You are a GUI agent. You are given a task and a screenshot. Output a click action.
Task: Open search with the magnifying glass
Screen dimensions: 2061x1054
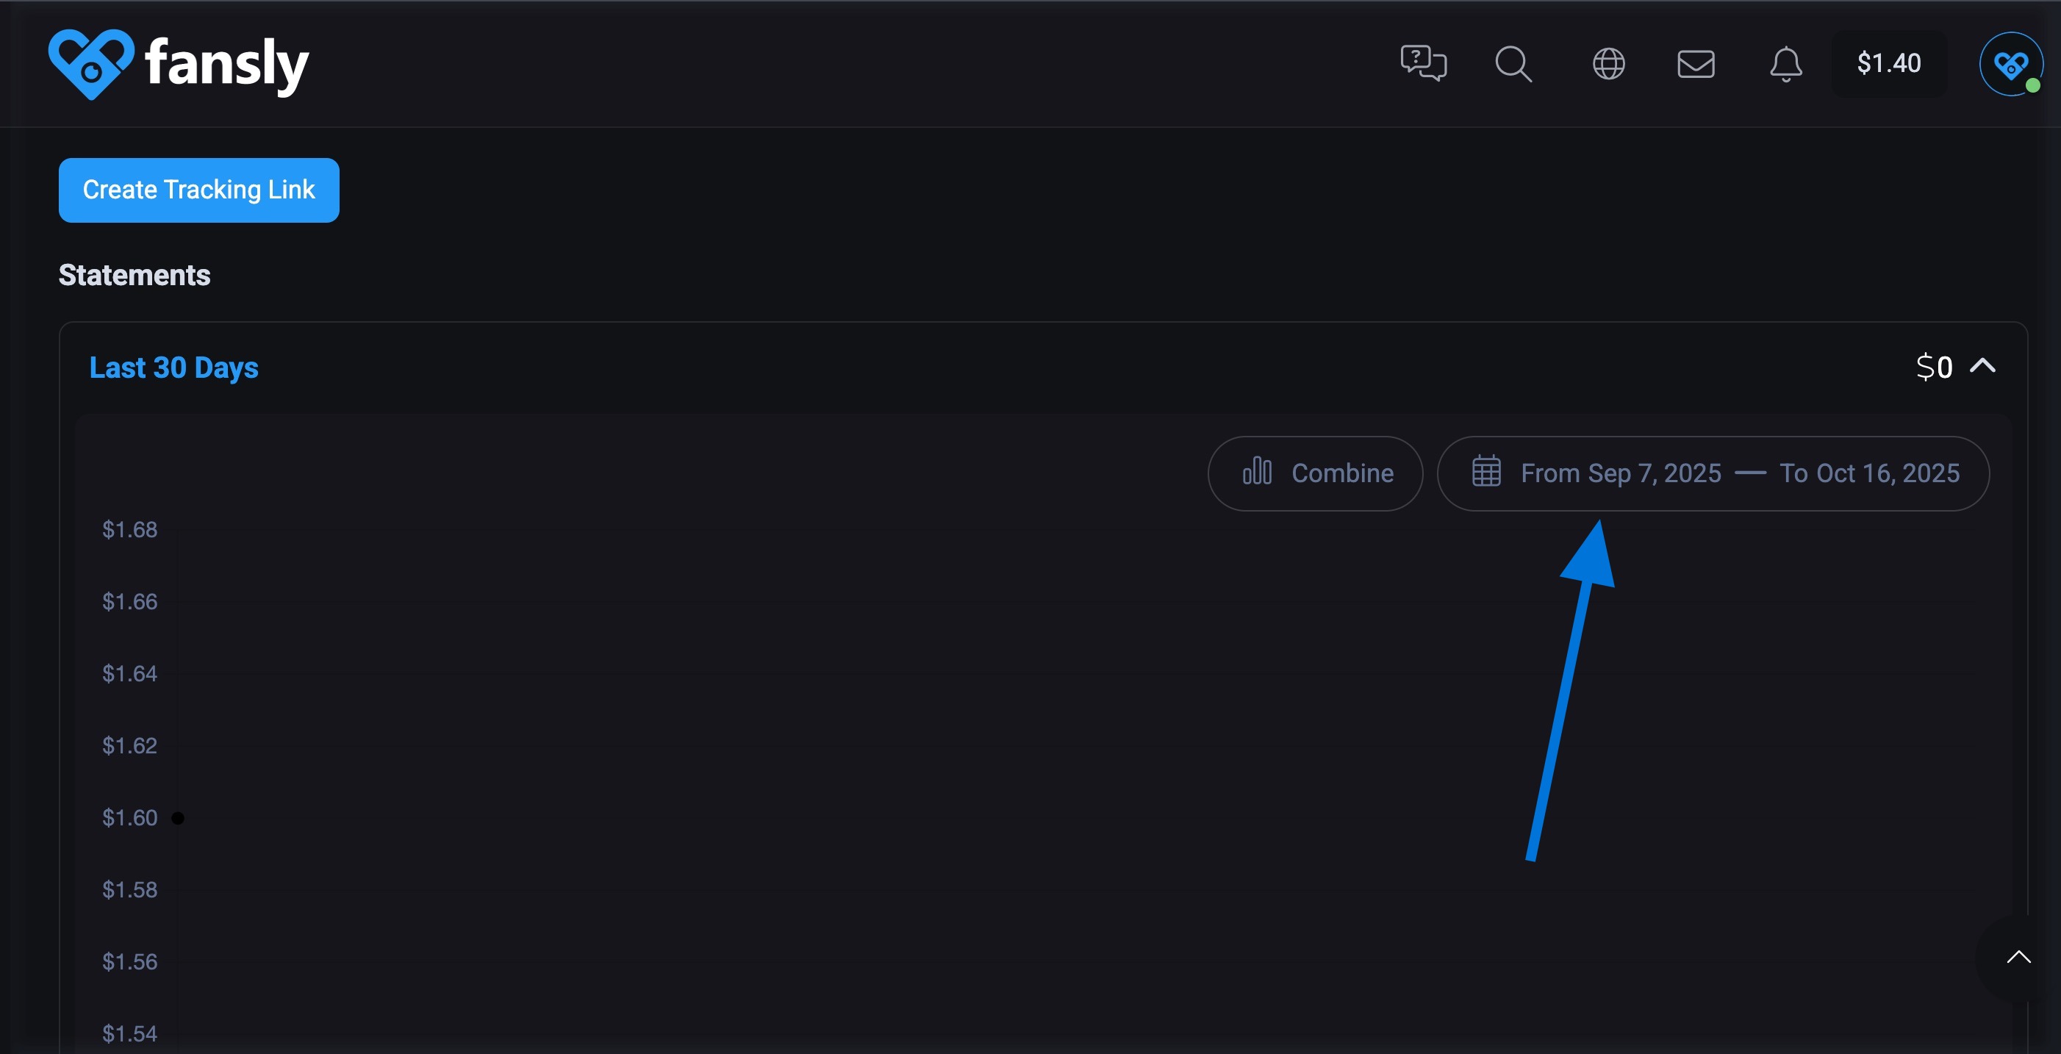tap(1513, 63)
